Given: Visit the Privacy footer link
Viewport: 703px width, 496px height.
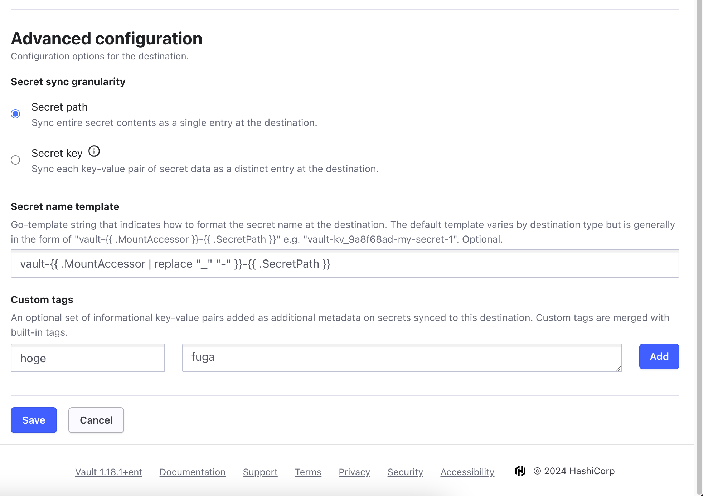Looking at the screenshot, I should point(354,472).
